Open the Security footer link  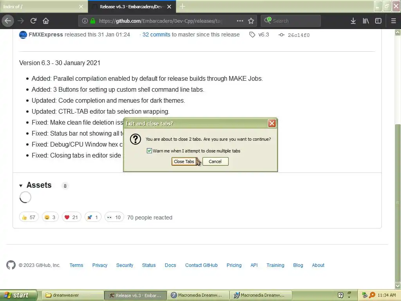tap(125, 265)
